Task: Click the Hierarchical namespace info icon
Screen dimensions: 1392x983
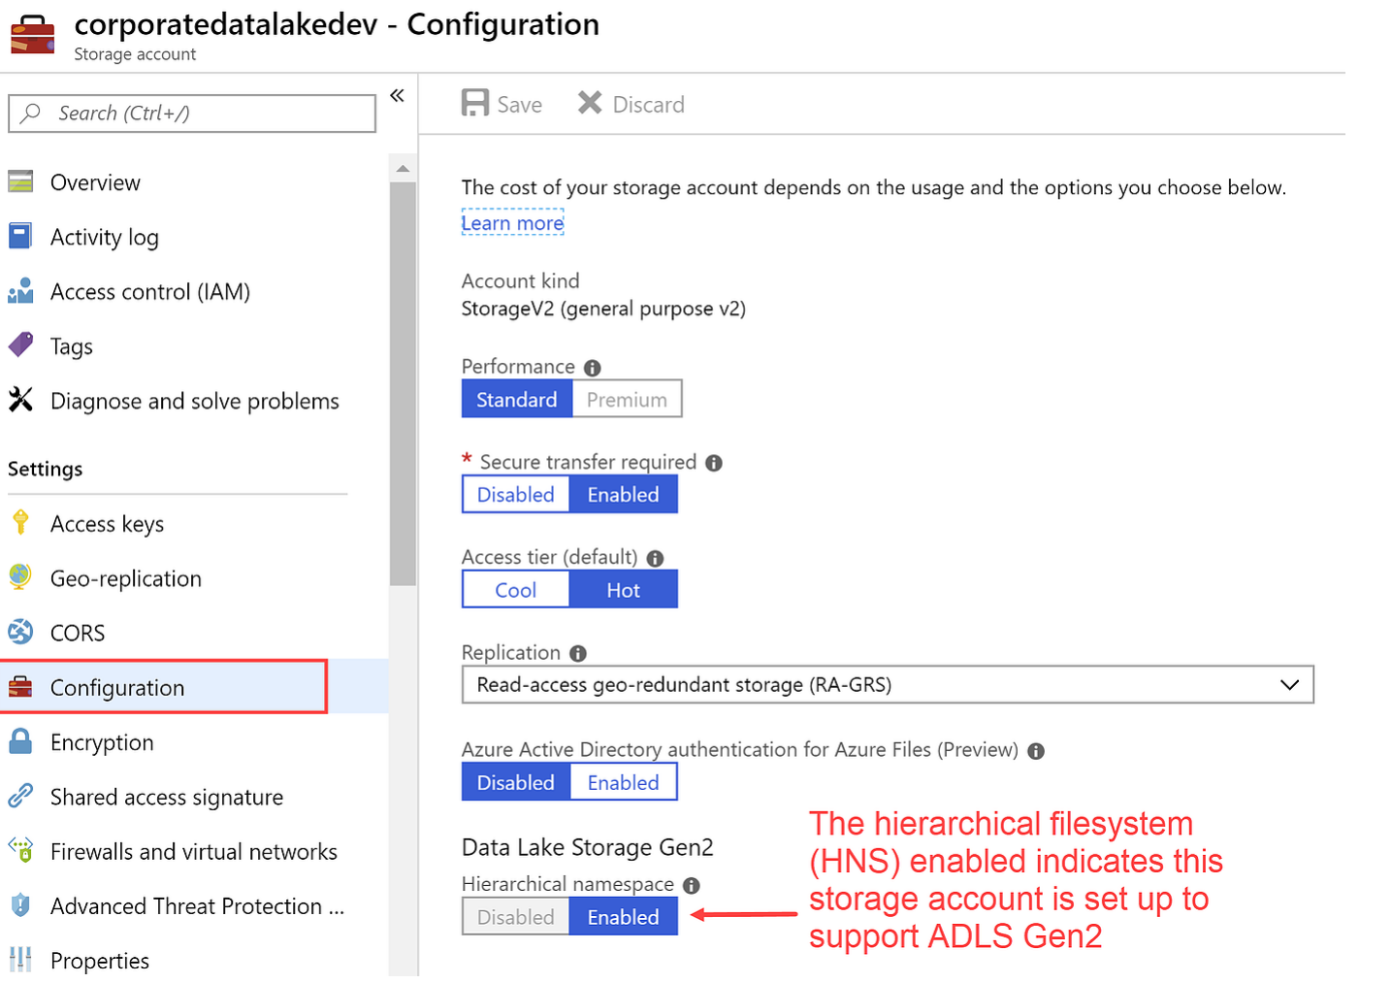Action: (691, 885)
